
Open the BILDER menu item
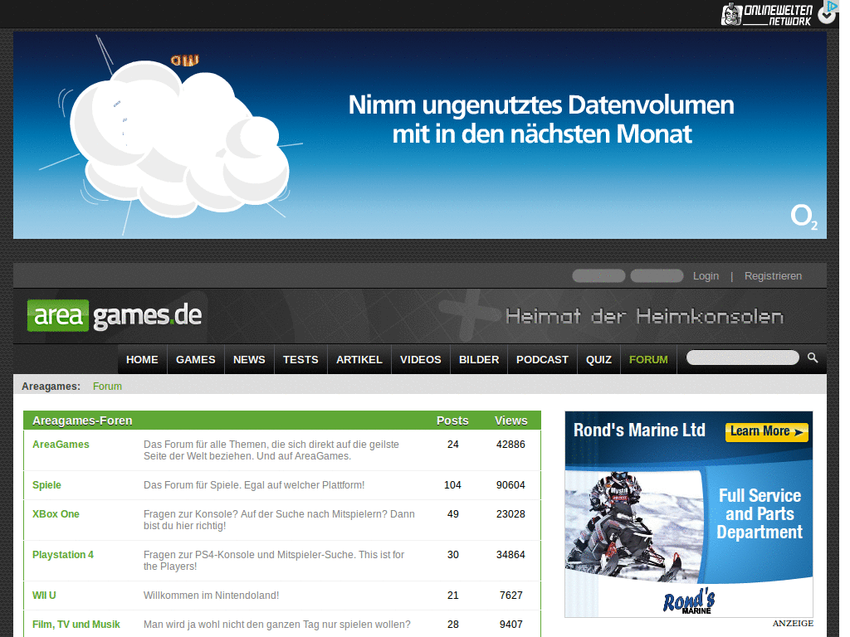479,360
